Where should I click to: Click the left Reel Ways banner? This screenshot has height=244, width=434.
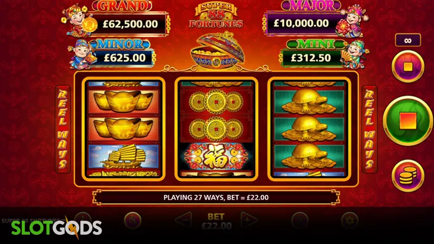[62, 129]
